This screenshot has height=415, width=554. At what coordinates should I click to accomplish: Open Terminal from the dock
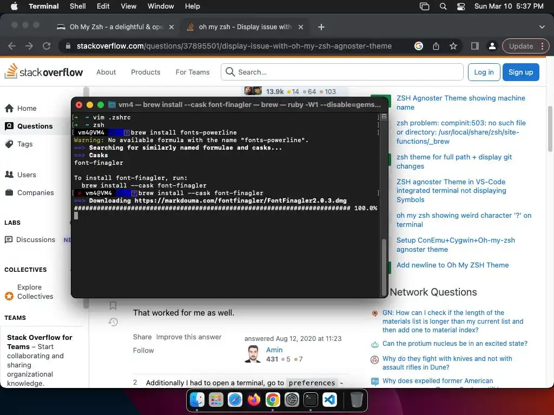pyautogui.click(x=311, y=400)
